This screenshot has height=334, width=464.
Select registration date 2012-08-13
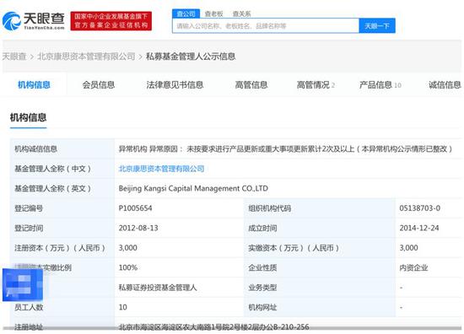[138, 228]
